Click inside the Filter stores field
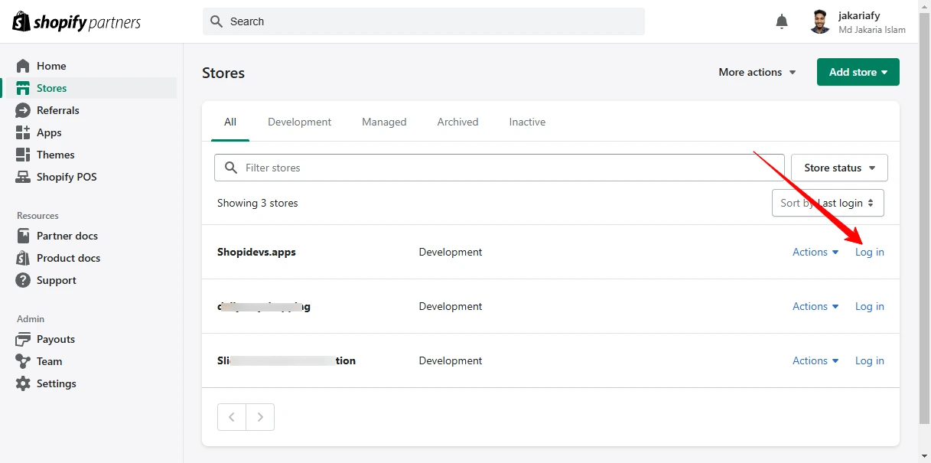 point(500,168)
